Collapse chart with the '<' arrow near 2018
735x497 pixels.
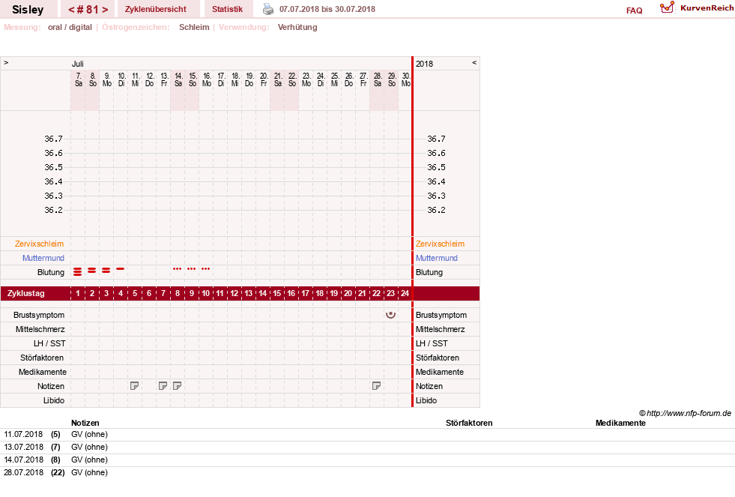[474, 63]
